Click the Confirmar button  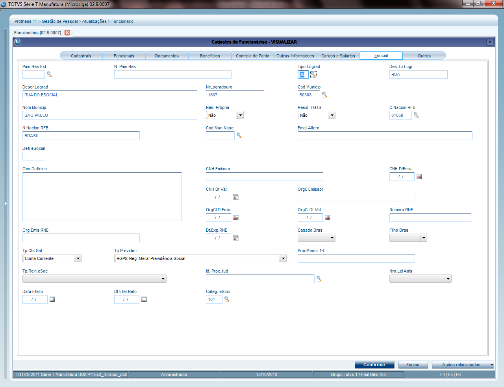click(374, 365)
